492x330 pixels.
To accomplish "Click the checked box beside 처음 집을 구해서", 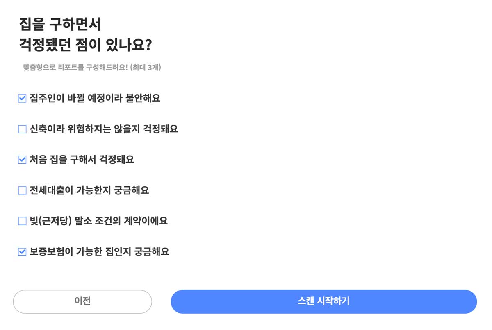I will [x=21, y=160].
